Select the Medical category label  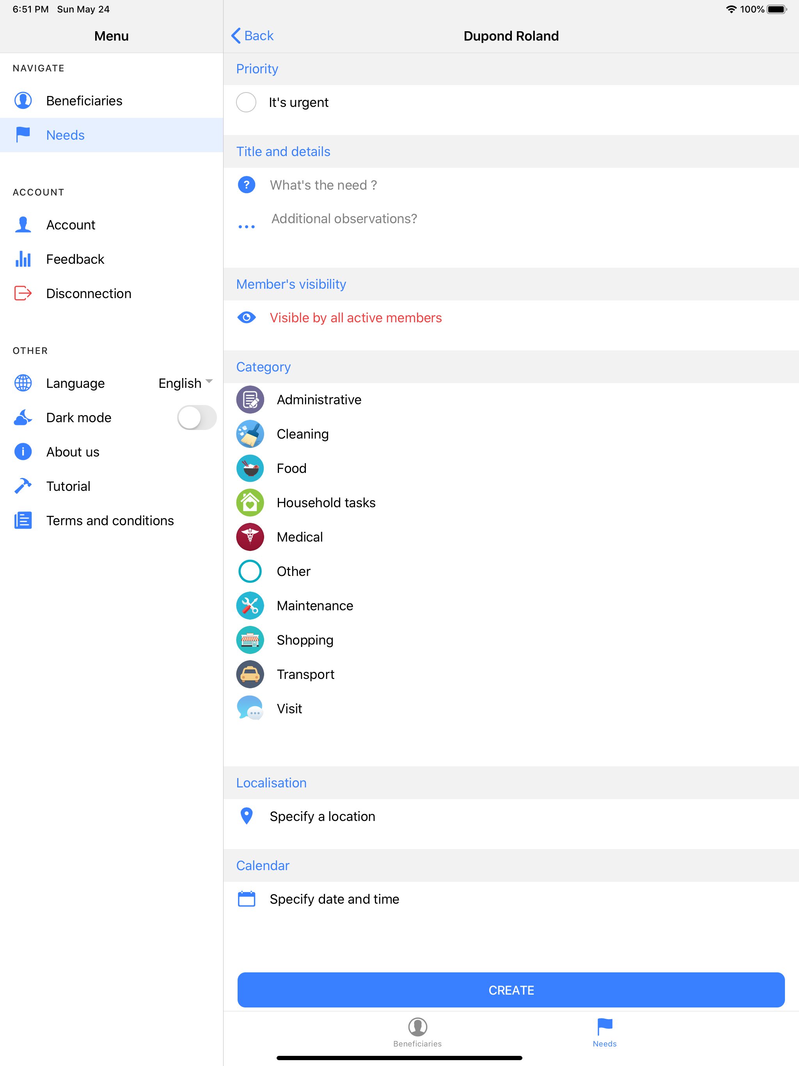(x=300, y=537)
